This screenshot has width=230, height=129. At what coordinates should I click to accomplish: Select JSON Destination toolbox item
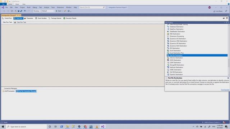click(x=175, y=60)
